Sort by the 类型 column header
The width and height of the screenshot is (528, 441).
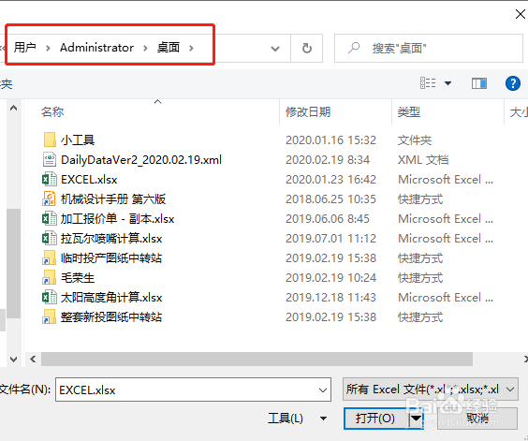coord(409,111)
